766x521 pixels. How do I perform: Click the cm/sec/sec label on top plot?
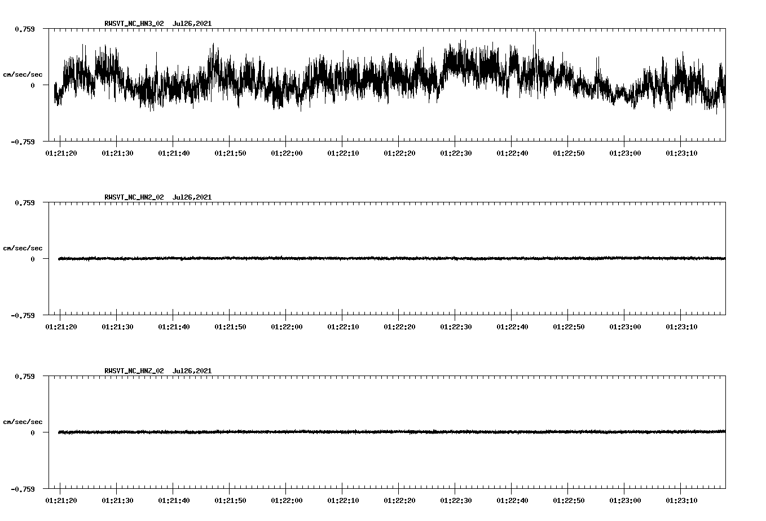pos(23,74)
